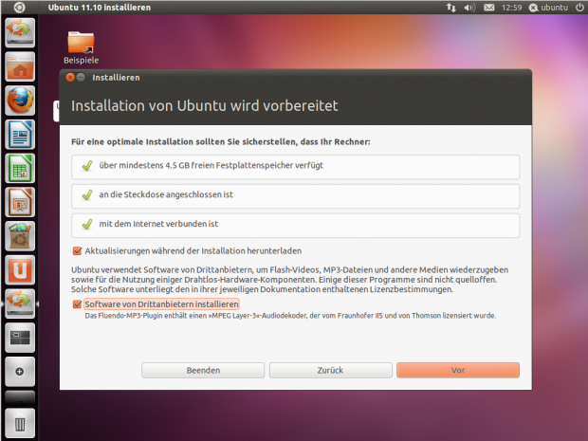Open LibreOffice Calc from launcher
Viewport: 588px width, 441px height.
(x=20, y=169)
